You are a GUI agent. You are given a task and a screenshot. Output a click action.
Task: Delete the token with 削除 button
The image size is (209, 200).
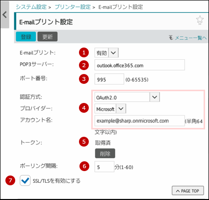tap(105, 153)
